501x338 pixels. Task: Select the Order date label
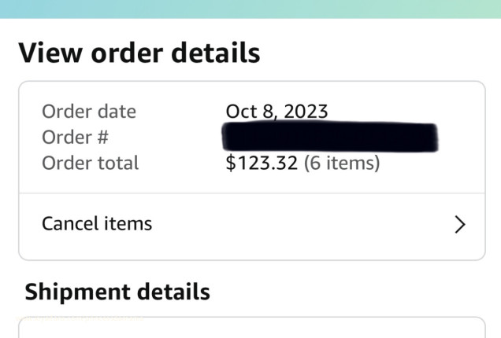coord(89,112)
